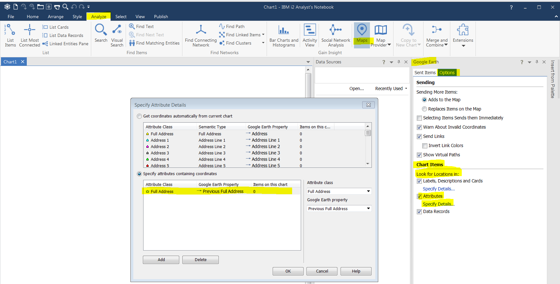This screenshot has height=284, width=560.
Task: Select Full Address row in coordinates list
Action: coord(222,191)
